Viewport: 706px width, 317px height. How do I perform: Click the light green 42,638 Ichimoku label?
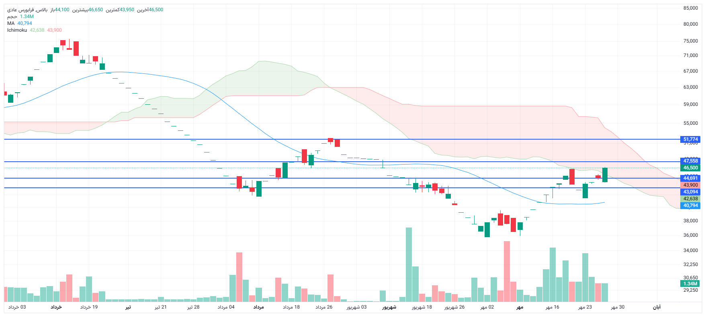(690, 199)
